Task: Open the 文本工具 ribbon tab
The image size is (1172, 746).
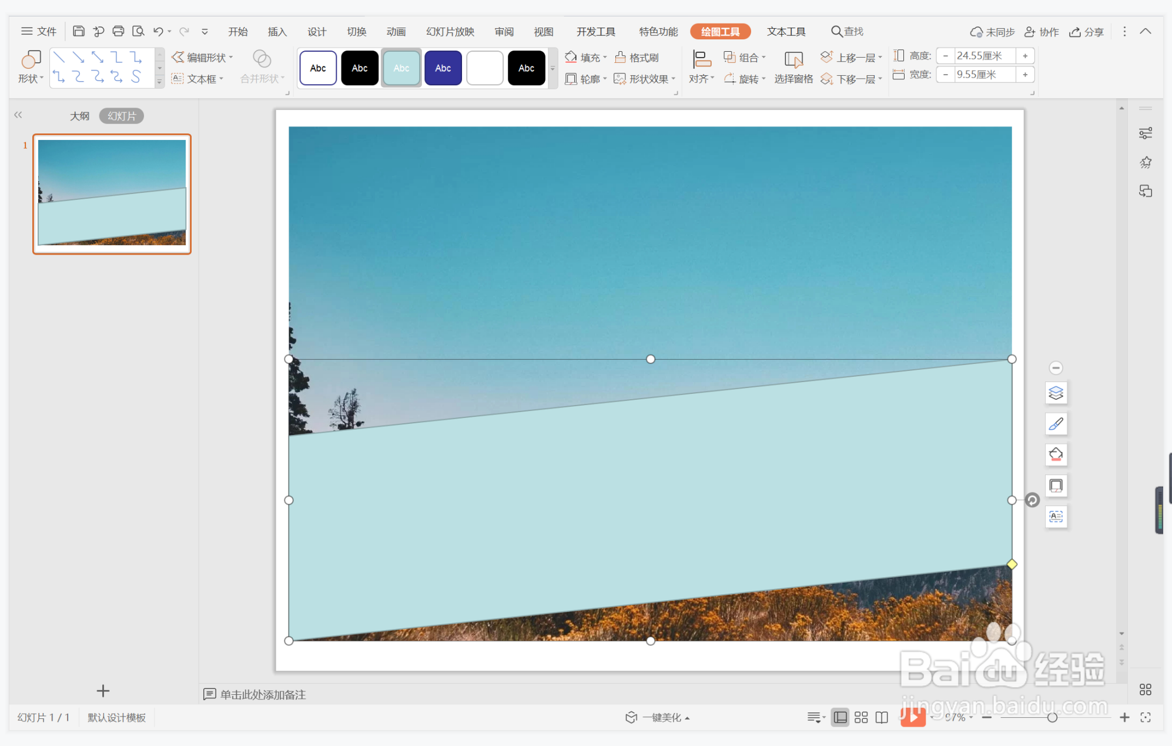Action: (x=786, y=32)
